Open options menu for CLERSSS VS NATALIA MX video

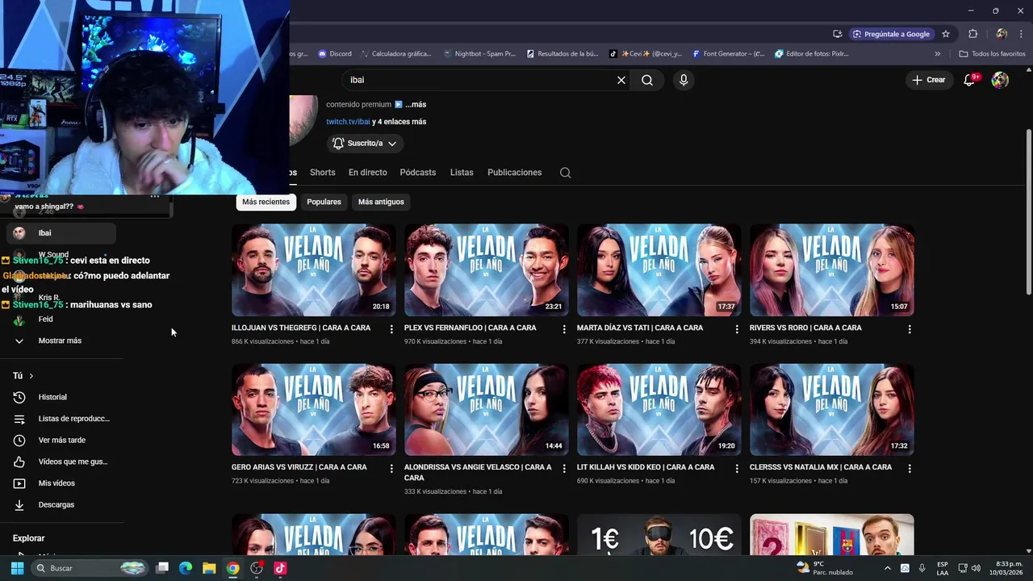click(910, 468)
